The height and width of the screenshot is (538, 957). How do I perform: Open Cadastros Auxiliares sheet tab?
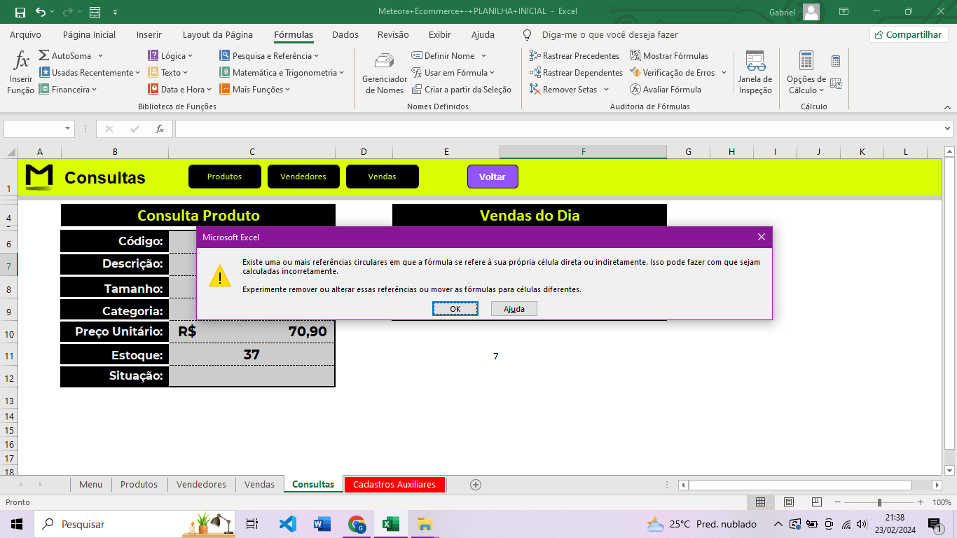click(394, 484)
